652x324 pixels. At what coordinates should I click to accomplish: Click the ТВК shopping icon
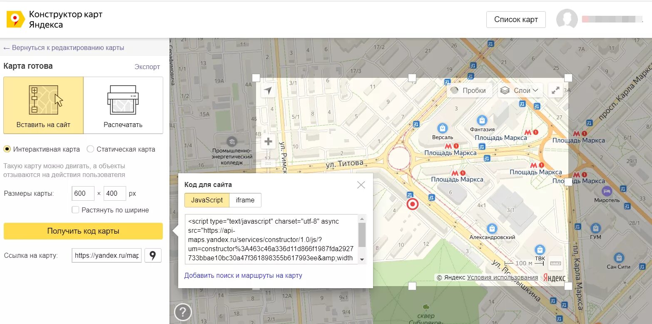click(x=540, y=249)
